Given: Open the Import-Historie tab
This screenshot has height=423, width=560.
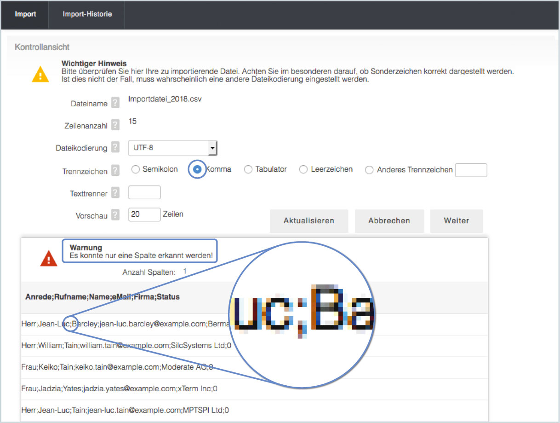Looking at the screenshot, I should [x=87, y=14].
